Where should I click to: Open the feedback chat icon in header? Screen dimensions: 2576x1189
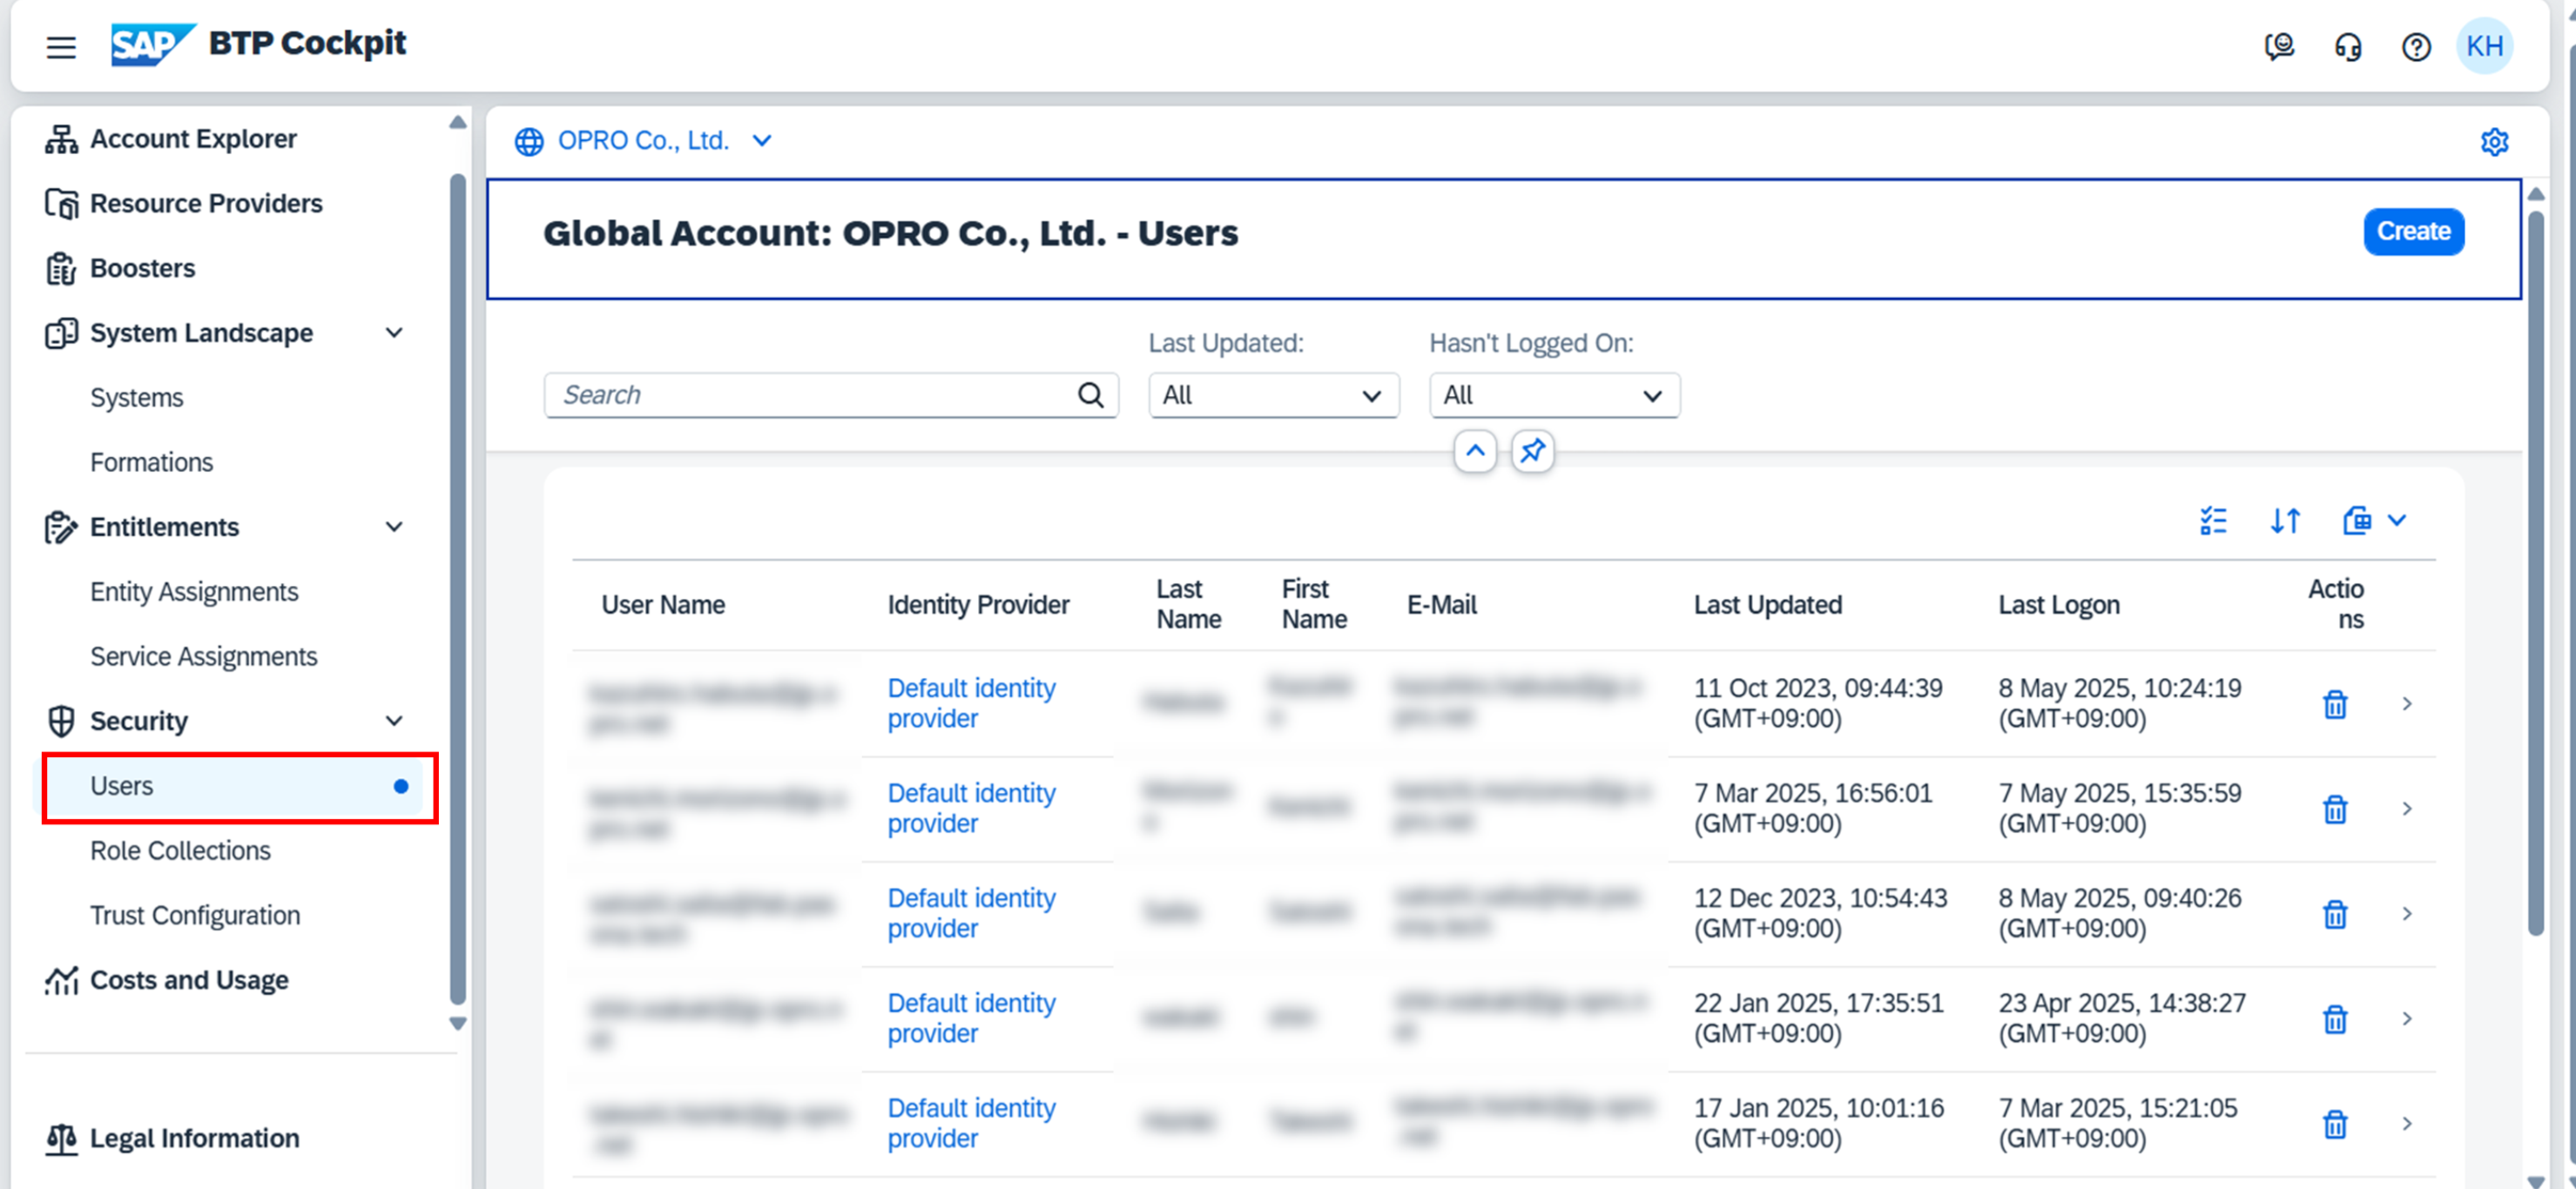pyautogui.click(x=2279, y=46)
